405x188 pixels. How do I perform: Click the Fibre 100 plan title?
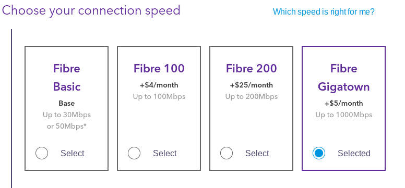159,69
